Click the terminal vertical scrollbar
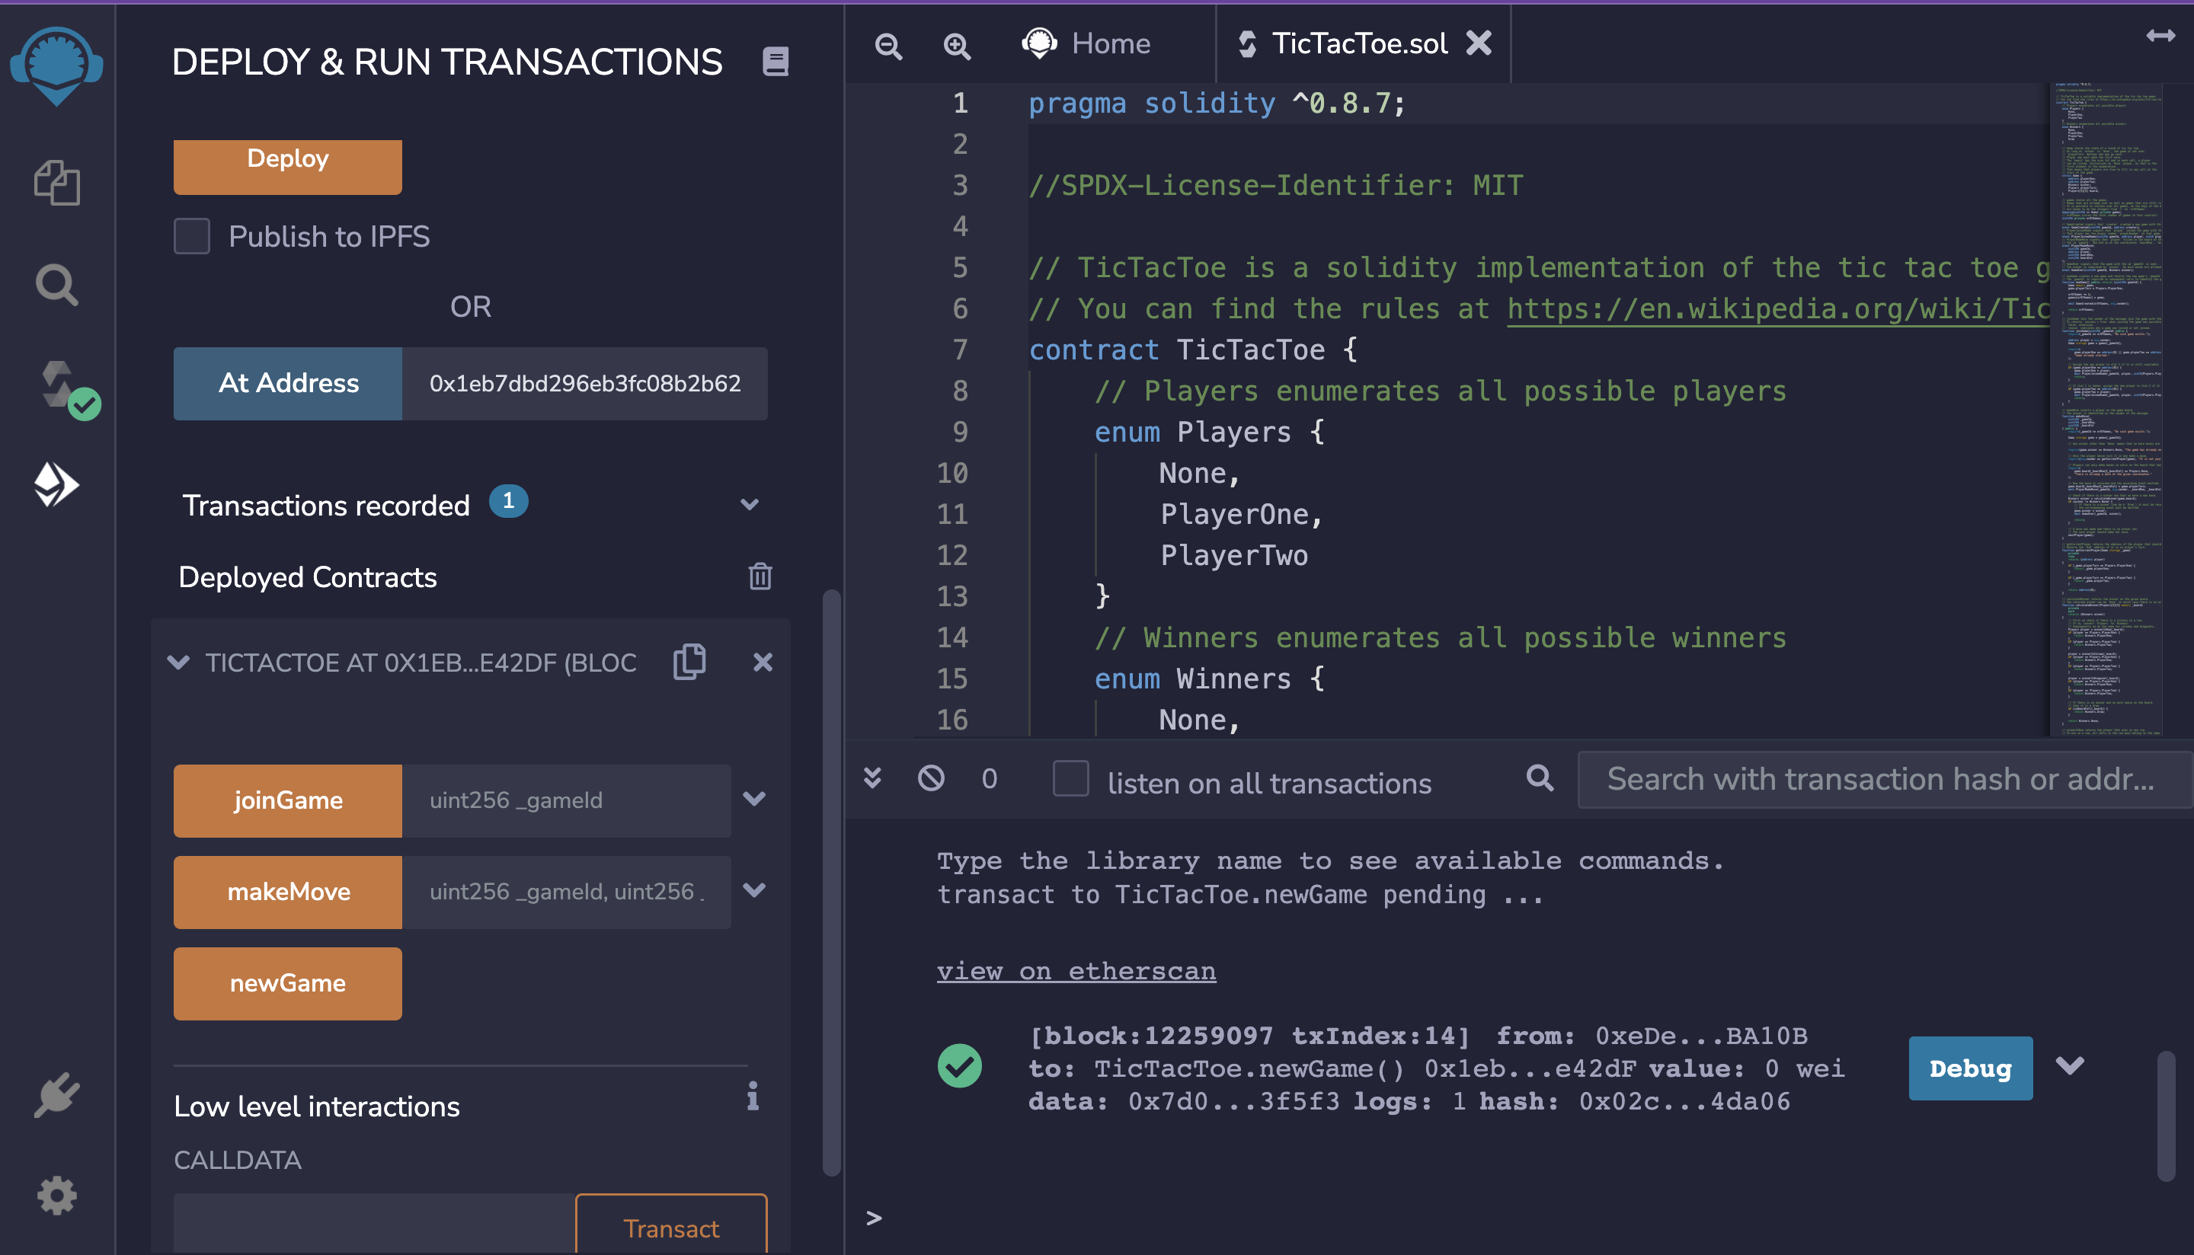 coord(2166,1116)
